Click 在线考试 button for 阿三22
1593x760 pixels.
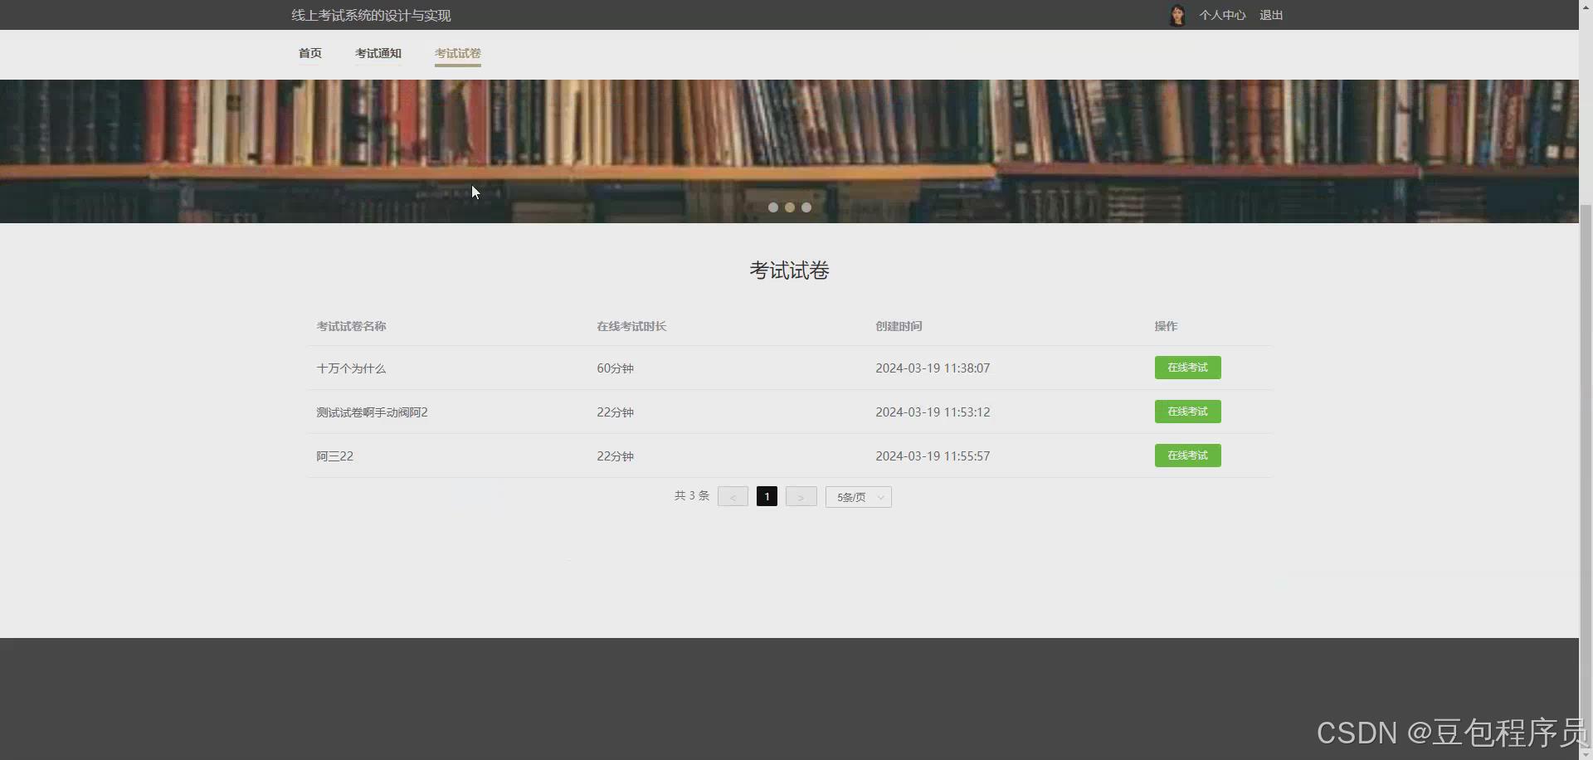click(1187, 455)
